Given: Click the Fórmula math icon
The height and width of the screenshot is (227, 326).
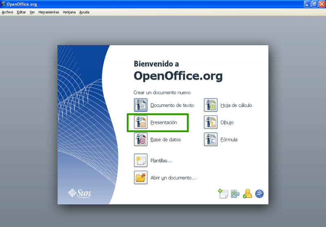Looking at the screenshot, I should (x=211, y=139).
